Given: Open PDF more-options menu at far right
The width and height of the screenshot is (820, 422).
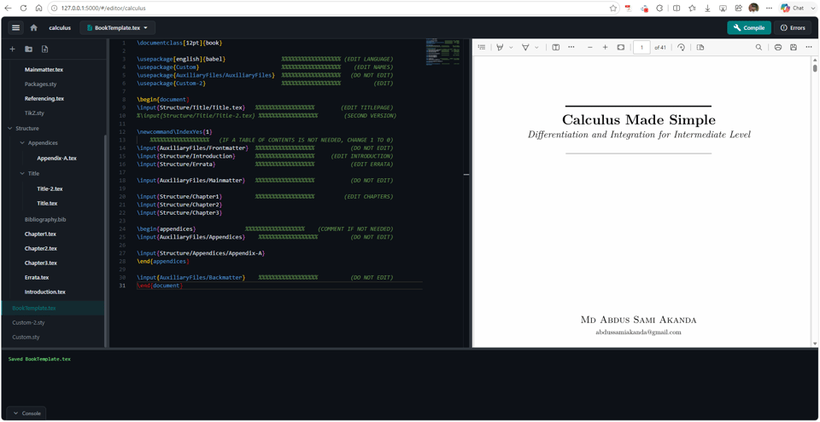Looking at the screenshot, I should tap(809, 47).
